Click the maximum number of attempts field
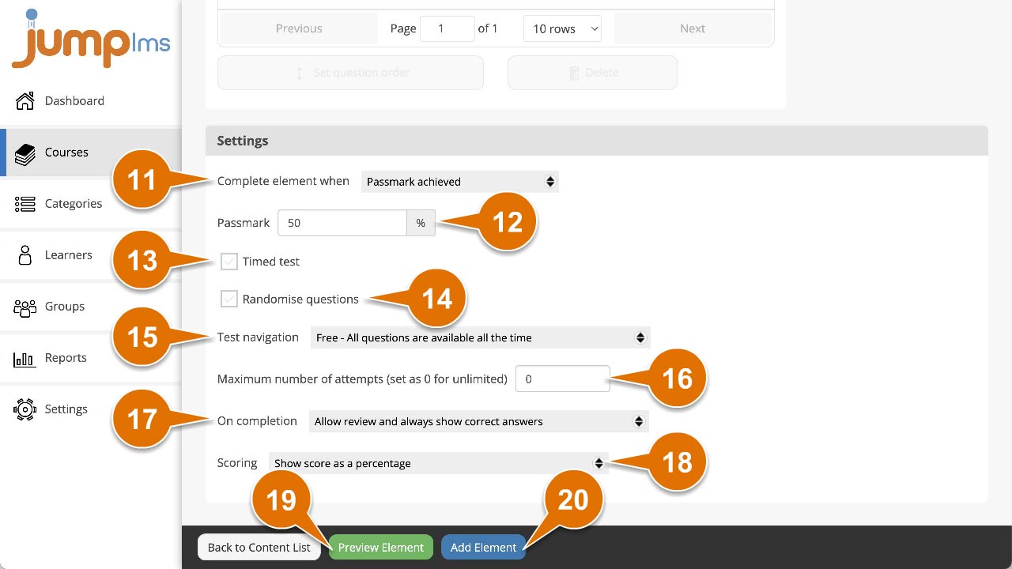1012x569 pixels. (x=562, y=379)
